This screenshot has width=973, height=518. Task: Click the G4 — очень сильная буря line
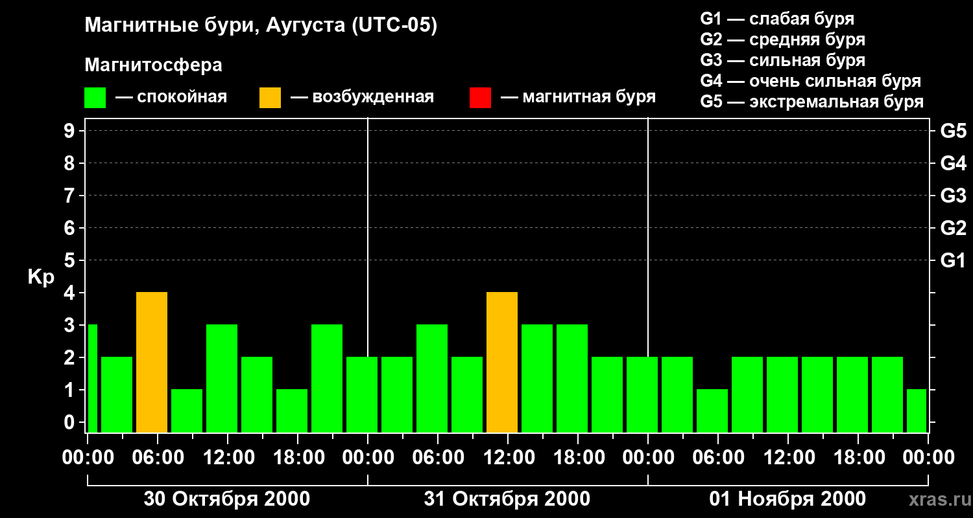click(x=810, y=81)
